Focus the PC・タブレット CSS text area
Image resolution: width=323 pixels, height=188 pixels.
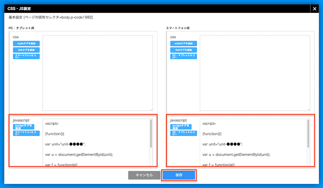click(x=98, y=73)
